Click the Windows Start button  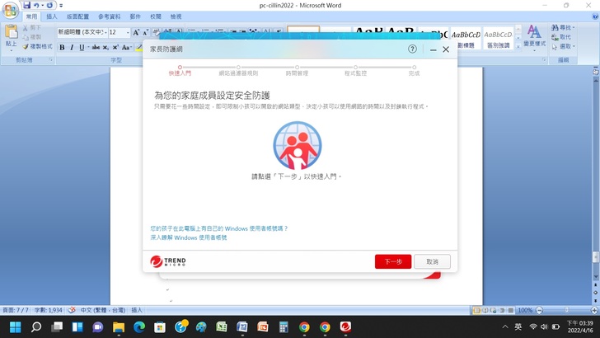coord(14,327)
